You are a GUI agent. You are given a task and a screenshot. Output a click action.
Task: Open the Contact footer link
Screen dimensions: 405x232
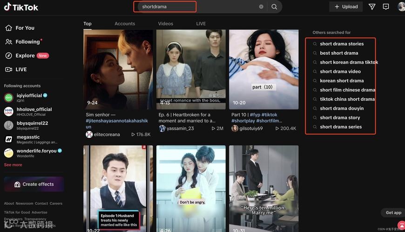41,203
